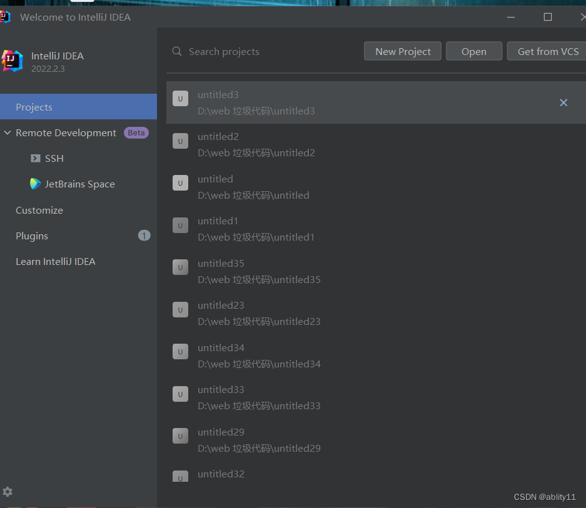This screenshot has height=508, width=586.
Task: Open the SSH remote development entry
Action: coord(54,158)
